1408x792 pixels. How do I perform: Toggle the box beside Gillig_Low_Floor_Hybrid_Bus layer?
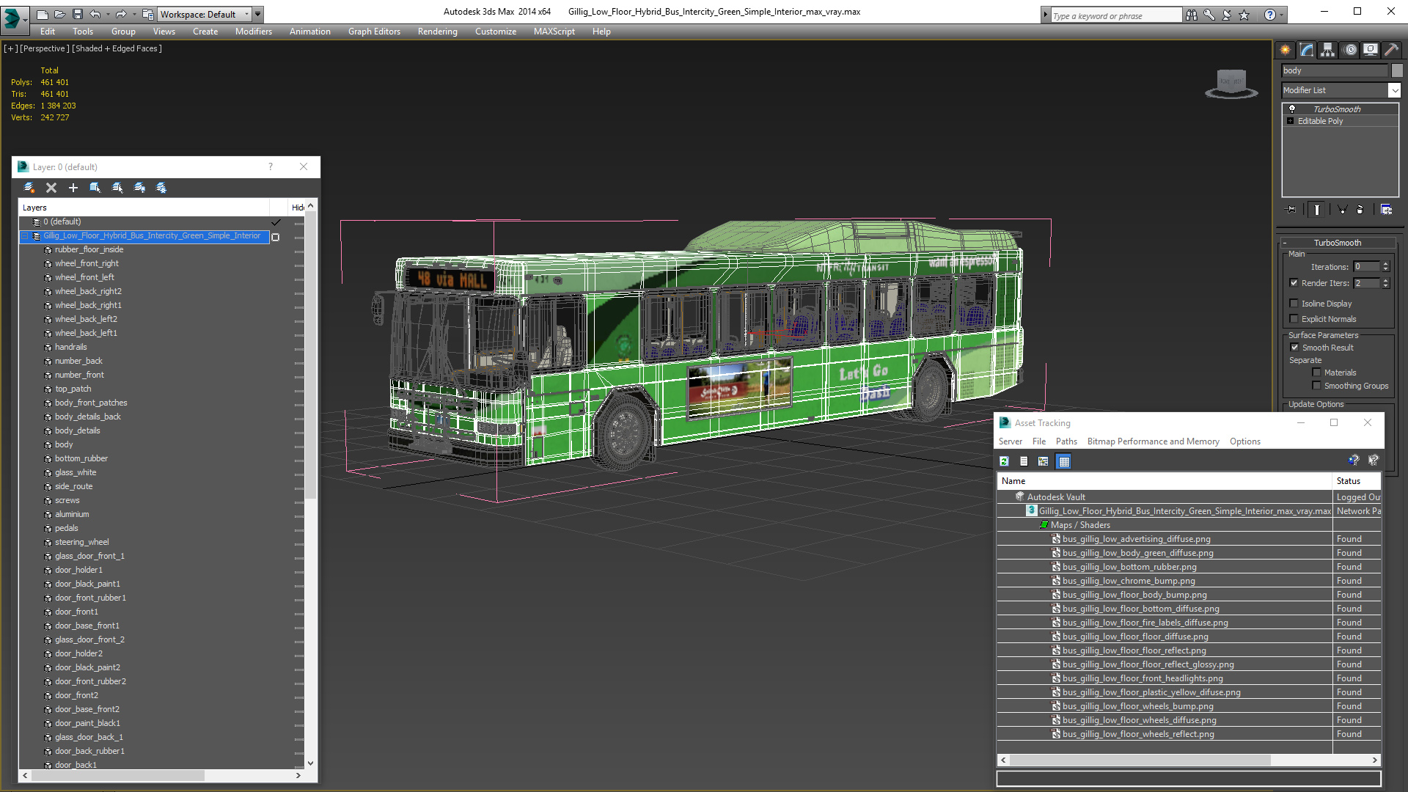click(276, 237)
